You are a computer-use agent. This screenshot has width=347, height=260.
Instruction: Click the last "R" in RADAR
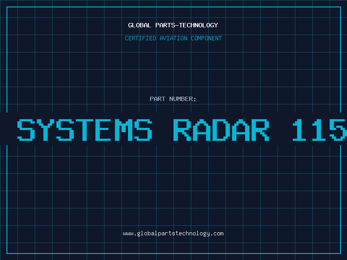pyautogui.click(x=261, y=129)
